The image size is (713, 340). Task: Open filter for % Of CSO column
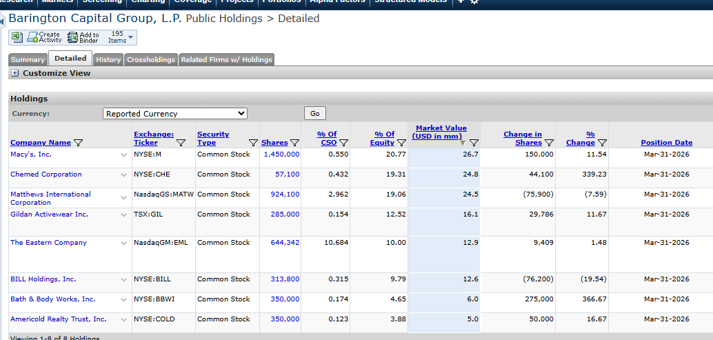[344, 143]
